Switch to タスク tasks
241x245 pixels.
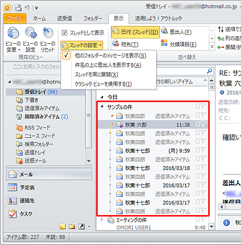click(x=20, y=214)
